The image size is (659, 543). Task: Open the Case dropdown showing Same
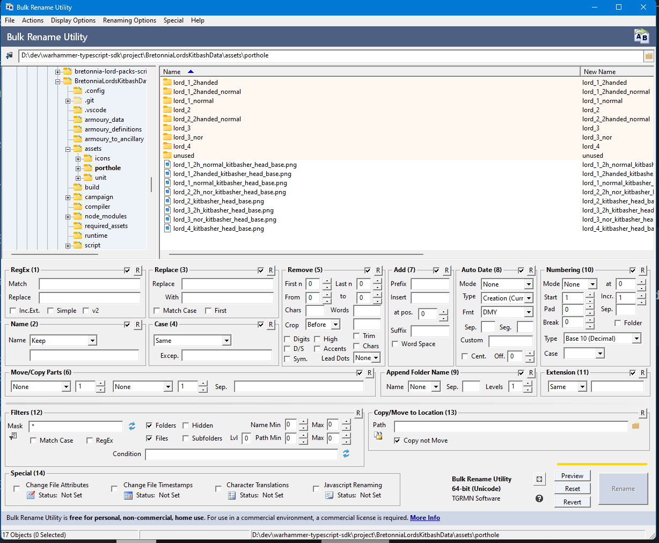pos(226,341)
